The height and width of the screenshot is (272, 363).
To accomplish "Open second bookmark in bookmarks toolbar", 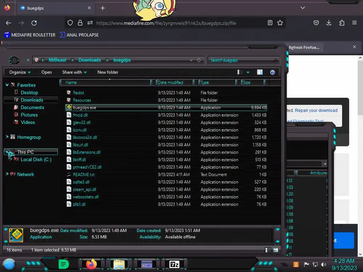I will pyautogui.click(x=79, y=35).
